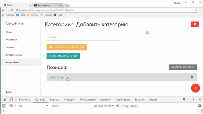The height and width of the screenshot is (114, 203).
Task: Open a new browser tab
Action: pyautogui.click(x=67, y=5)
